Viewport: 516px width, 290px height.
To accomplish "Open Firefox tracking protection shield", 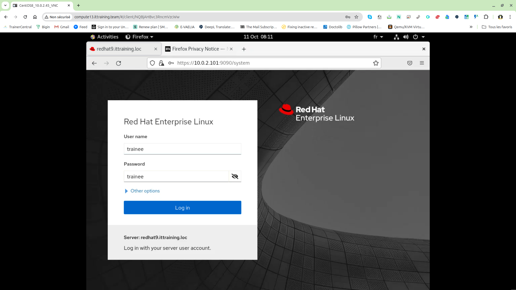I will tap(152, 63).
